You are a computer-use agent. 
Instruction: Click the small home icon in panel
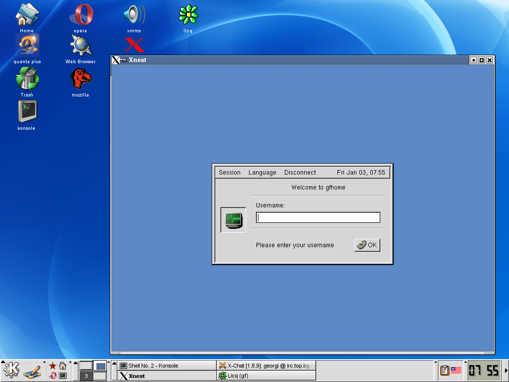pos(63,366)
